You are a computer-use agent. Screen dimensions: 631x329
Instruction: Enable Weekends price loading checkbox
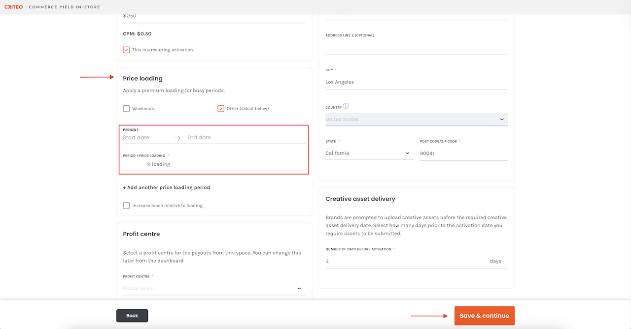pyautogui.click(x=126, y=109)
